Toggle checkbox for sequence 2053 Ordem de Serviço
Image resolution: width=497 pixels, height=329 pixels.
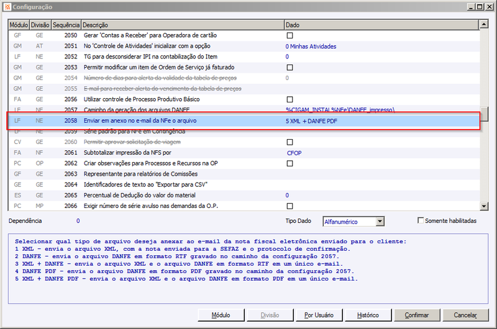point(290,68)
